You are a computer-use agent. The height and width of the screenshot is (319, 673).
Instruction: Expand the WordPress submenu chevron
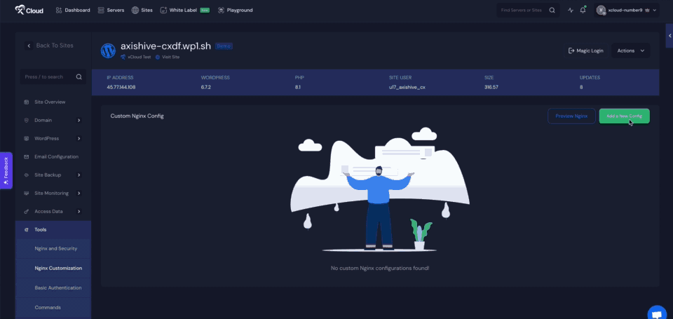(x=79, y=139)
